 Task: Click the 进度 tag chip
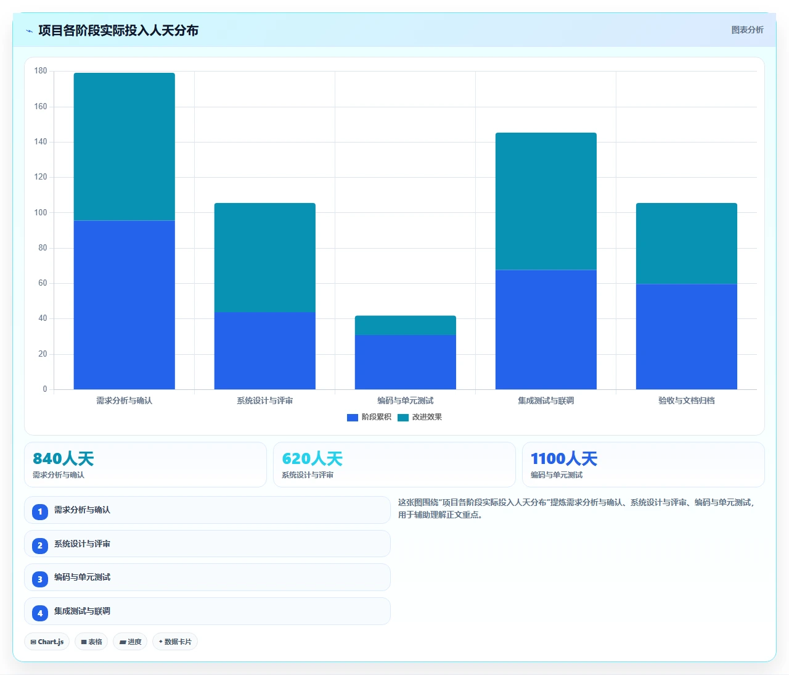click(x=130, y=642)
